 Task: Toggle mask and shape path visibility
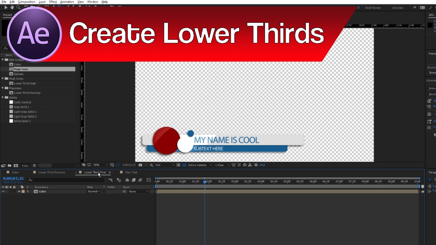coord(118,165)
